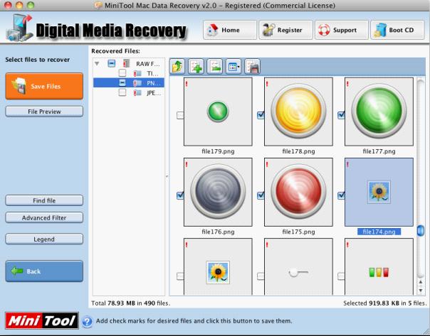The width and height of the screenshot is (430, 336).
Task: Select the RAW F... tree row label
Action: coord(147,64)
